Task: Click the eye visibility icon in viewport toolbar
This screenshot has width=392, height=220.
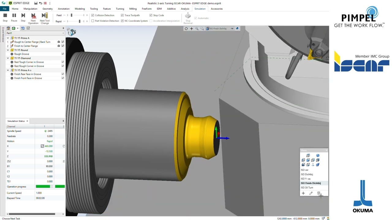Action: click(232, 28)
